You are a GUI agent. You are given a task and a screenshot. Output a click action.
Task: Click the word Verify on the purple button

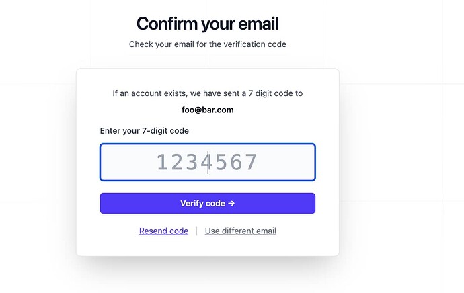point(192,204)
